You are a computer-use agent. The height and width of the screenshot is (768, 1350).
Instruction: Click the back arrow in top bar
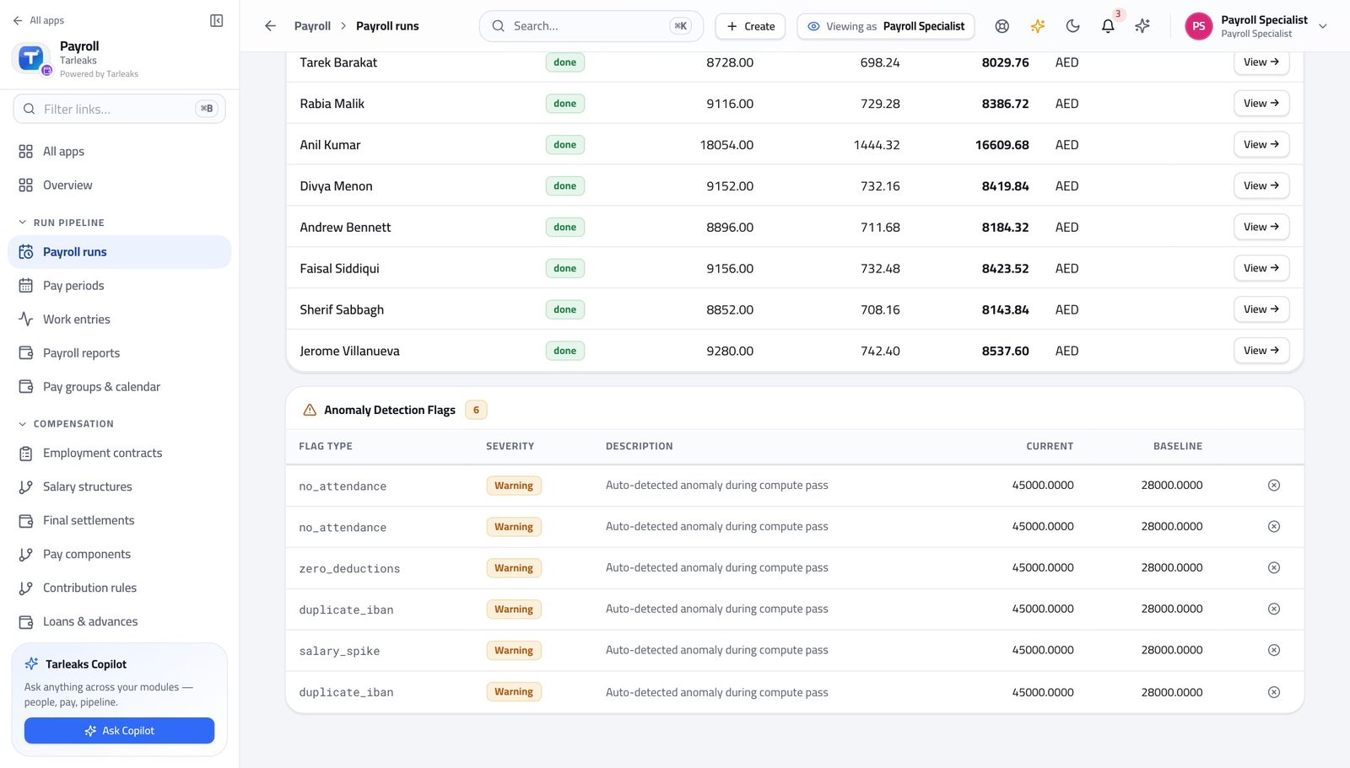coord(270,26)
